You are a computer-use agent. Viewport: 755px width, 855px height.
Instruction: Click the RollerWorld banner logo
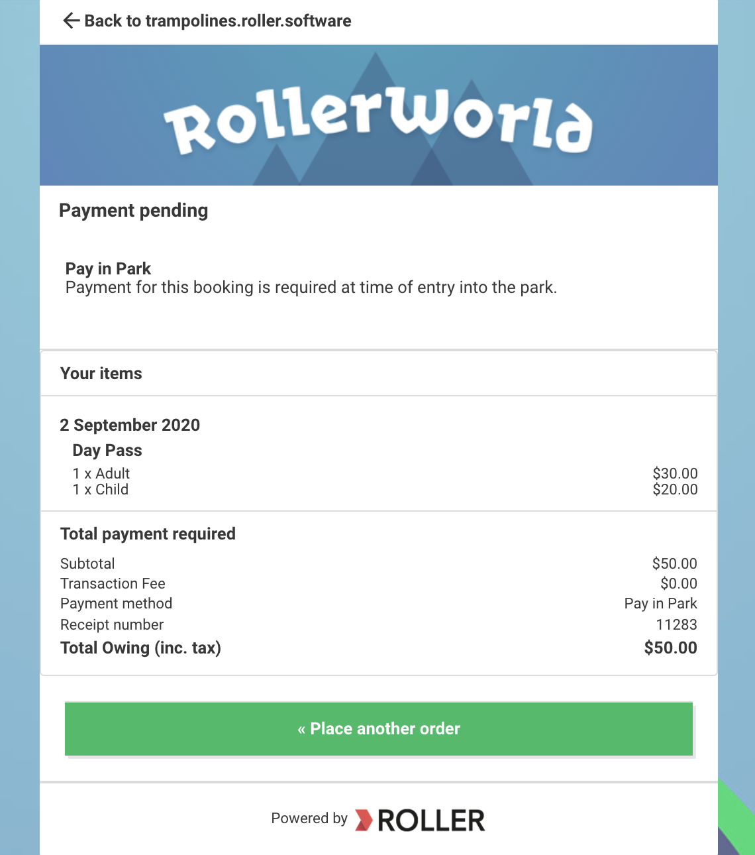[x=378, y=119]
